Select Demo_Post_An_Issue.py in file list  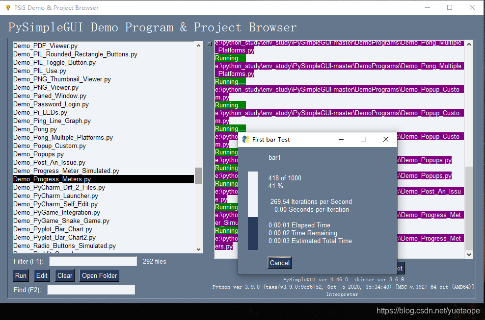click(x=103, y=163)
